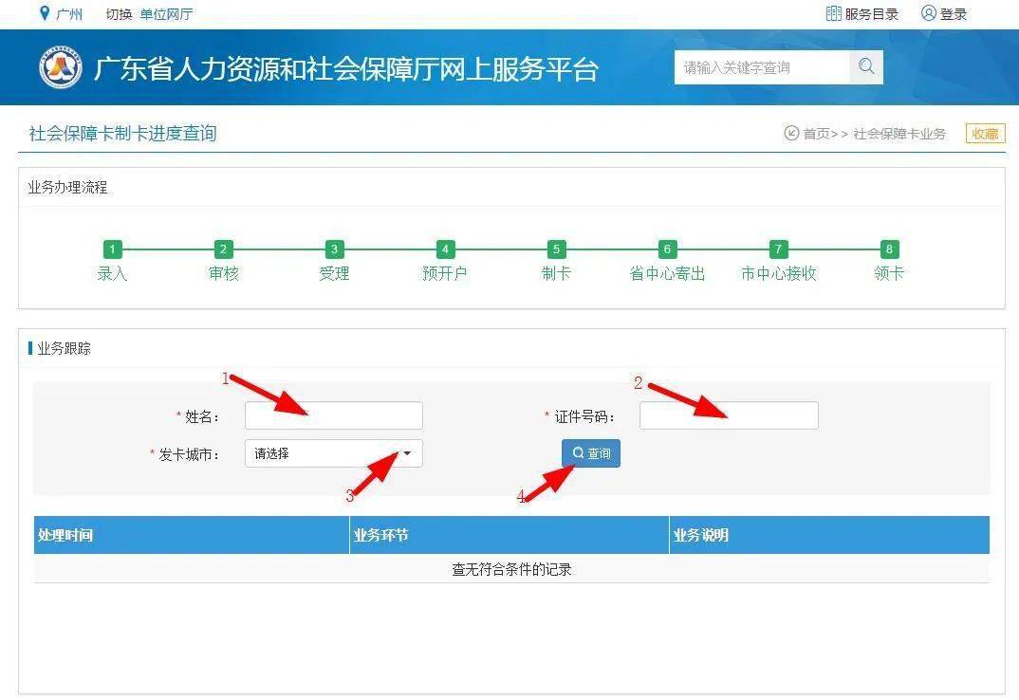
Task: Click step 7 市中心接收 marker
Action: tap(778, 249)
